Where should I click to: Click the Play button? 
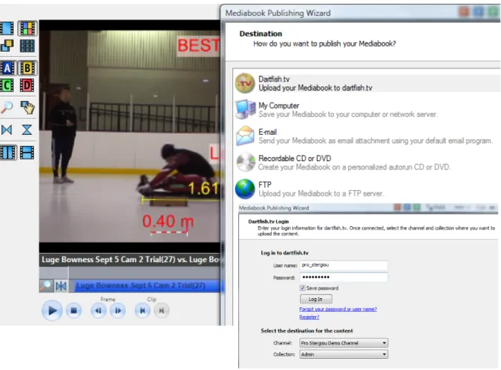[52, 310]
